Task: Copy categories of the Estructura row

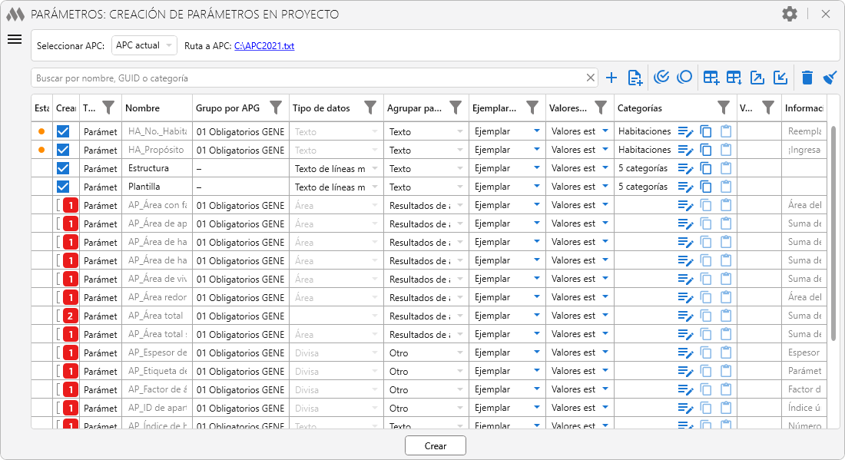Action: point(706,169)
